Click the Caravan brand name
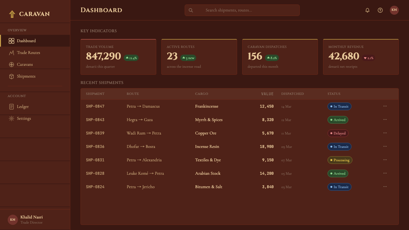This screenshot has height=230, width=409. click(35, 14)
